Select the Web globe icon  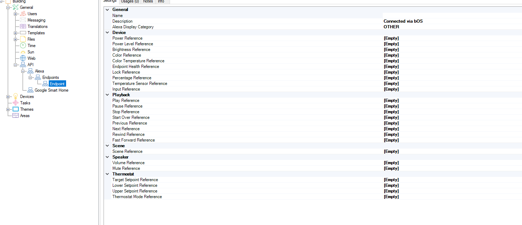(x=23, y=58)
